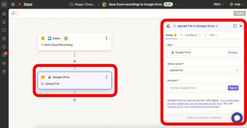Click the user avatar beside the Zap title
247x128 pixels.
(x=104, y=4)
